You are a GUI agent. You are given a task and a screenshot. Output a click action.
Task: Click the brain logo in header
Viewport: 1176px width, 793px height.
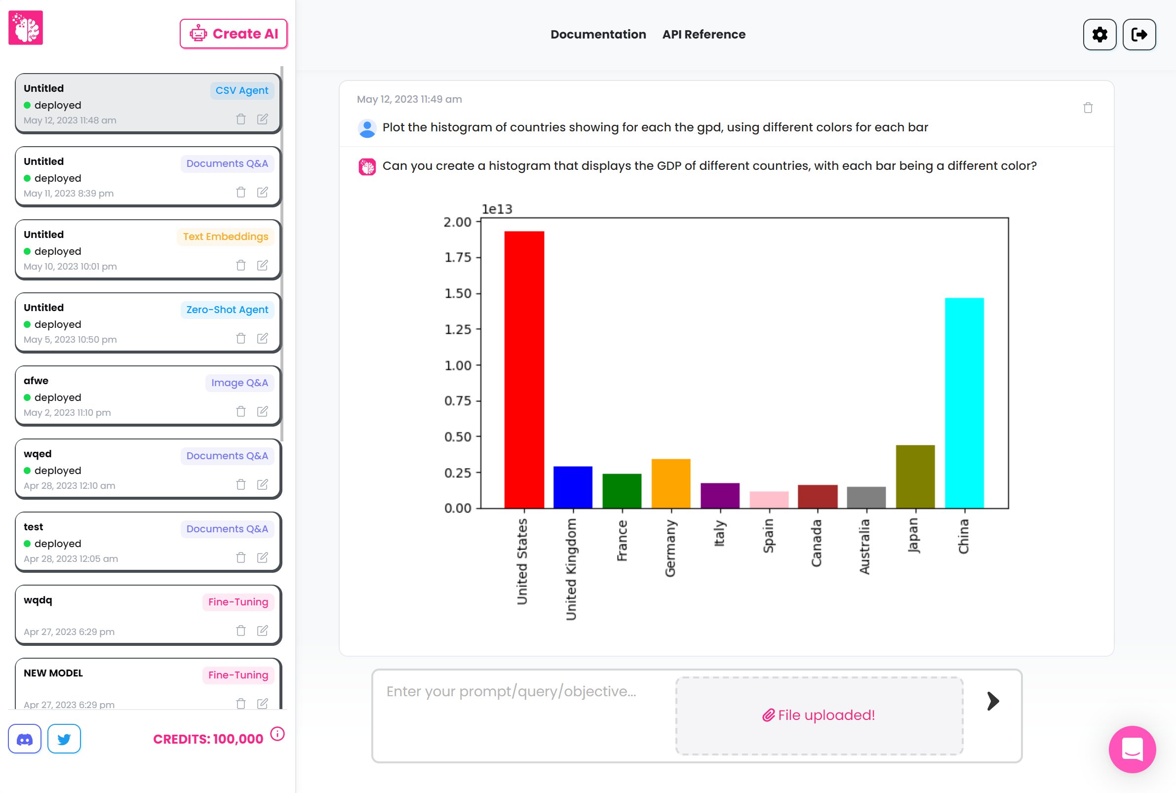coord(26,28)
